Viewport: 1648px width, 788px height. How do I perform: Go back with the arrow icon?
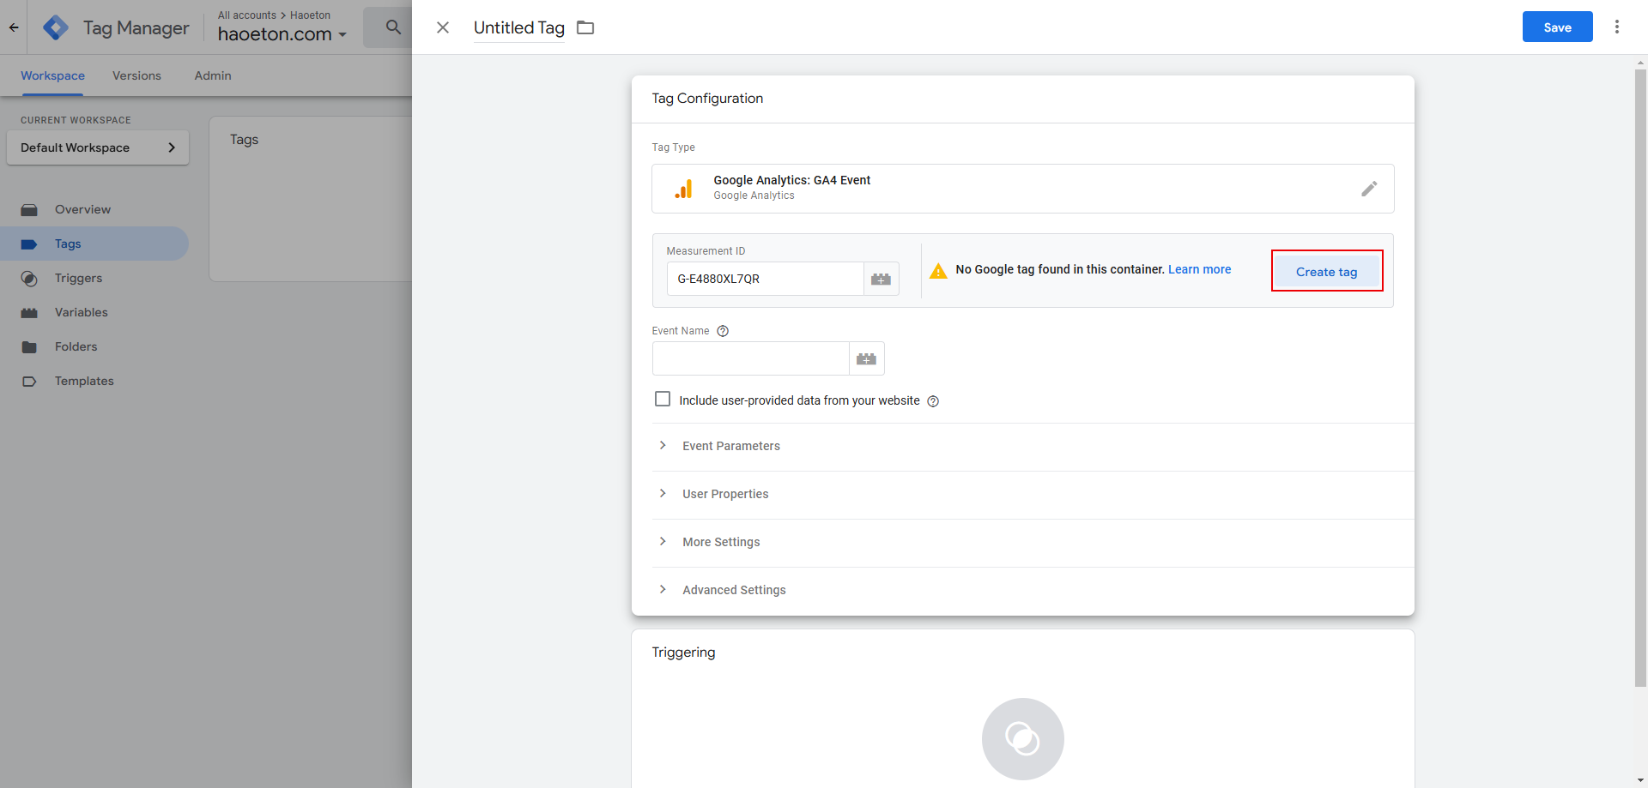tap(14, 27)
